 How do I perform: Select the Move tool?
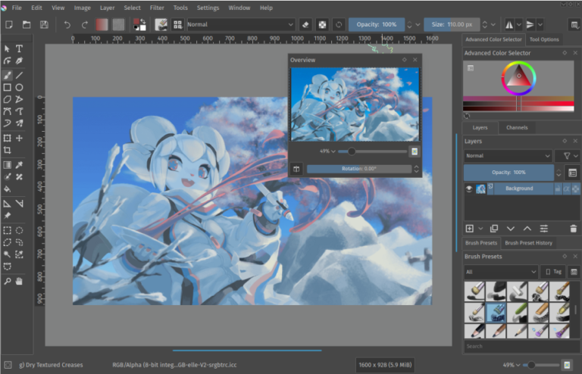coord(19,139)
